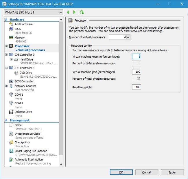The image size is (188, 179).
Task: Click the IDE Controller 1 icon
Action: 11,68
